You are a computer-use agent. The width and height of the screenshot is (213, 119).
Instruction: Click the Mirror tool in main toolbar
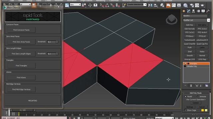coord(150,5)
